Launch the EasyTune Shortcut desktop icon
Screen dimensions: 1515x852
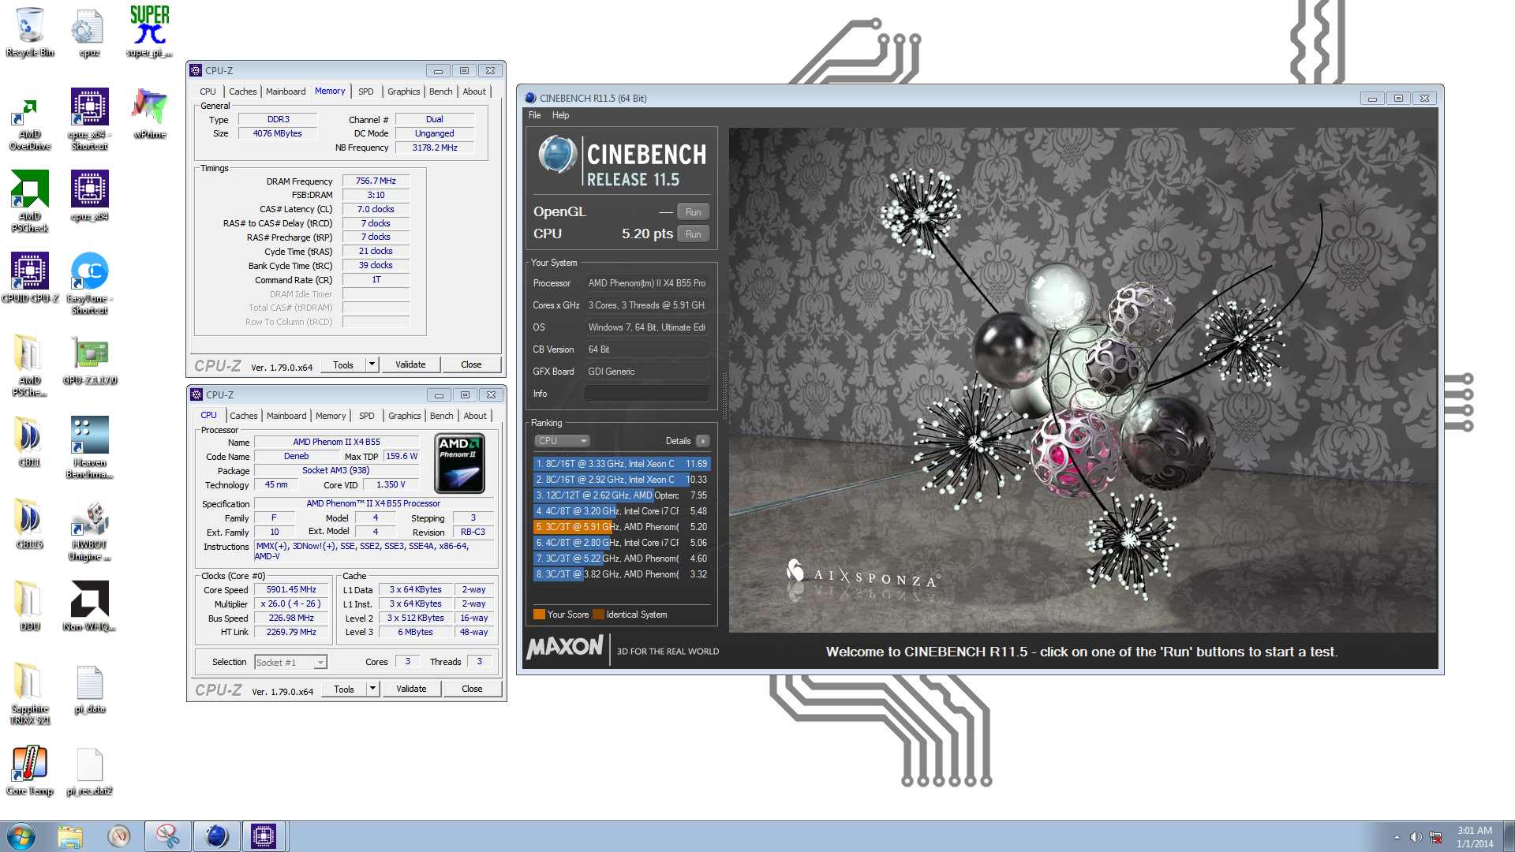point(89,282)
